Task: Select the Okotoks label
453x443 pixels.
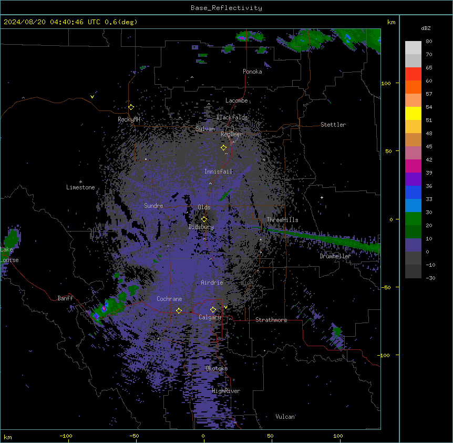Action: pos(217,368)
